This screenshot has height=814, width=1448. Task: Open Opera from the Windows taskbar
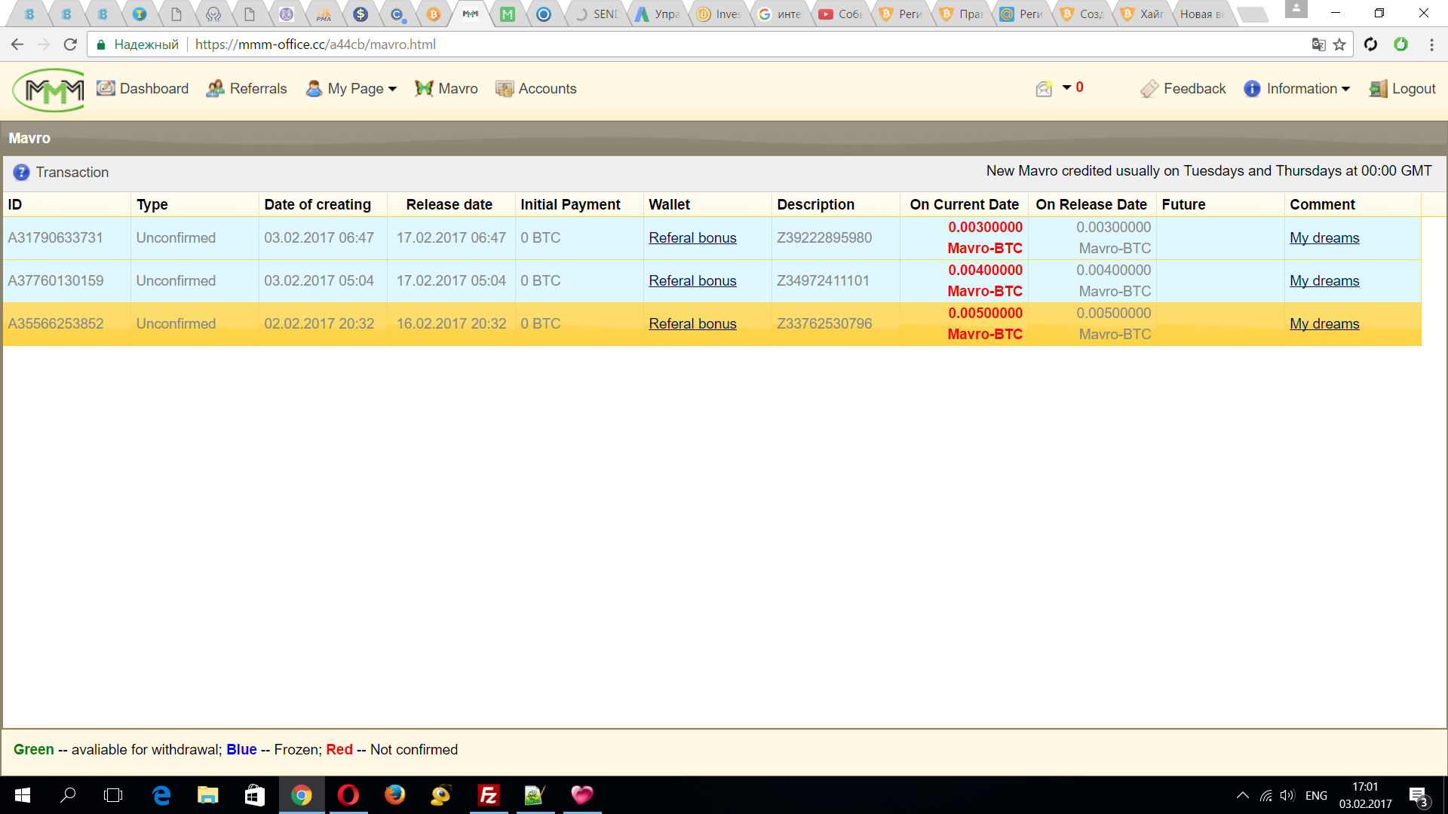coord(348,795)
